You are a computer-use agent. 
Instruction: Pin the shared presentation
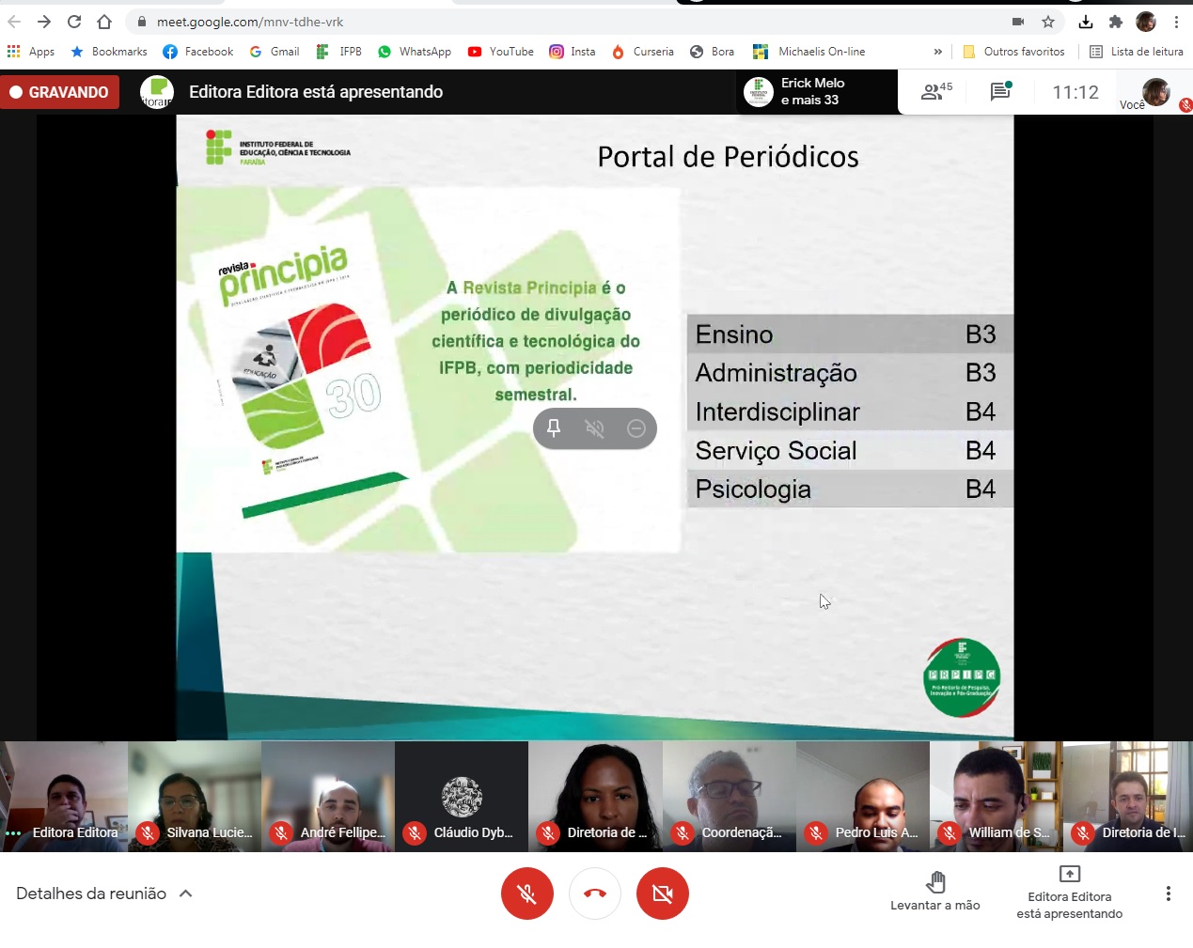[554, 427]
